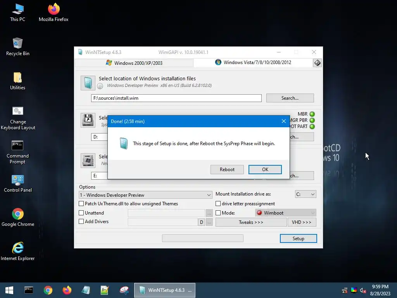
Task: Expand the Windows Developer Preview edition dropdown
Action: point(146,195)
